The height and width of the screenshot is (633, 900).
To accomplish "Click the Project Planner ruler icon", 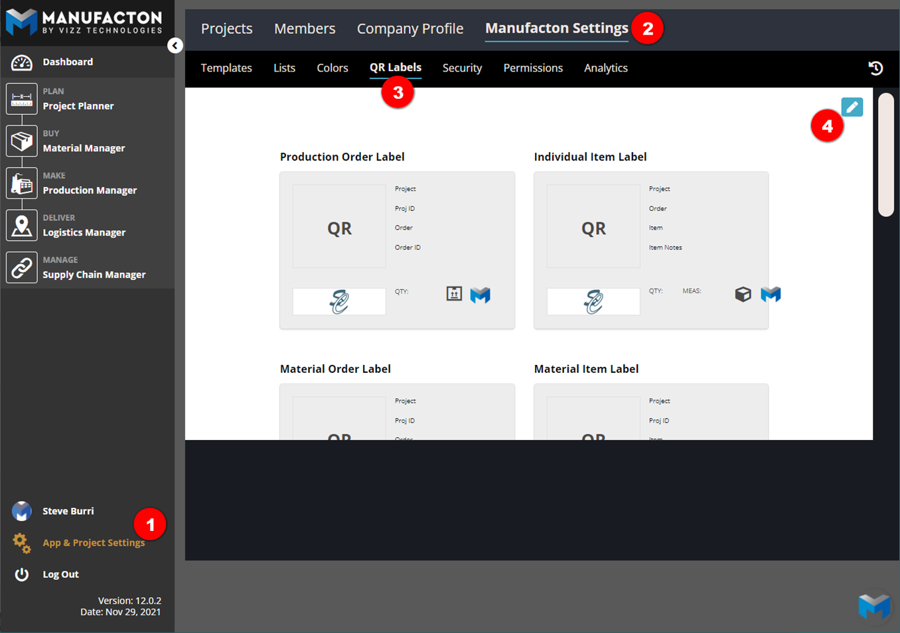I will click(x=22, y=99).
